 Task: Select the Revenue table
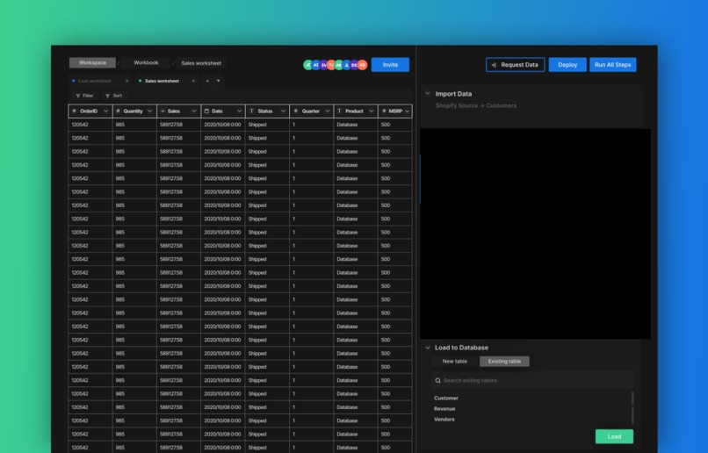(444, 409)
